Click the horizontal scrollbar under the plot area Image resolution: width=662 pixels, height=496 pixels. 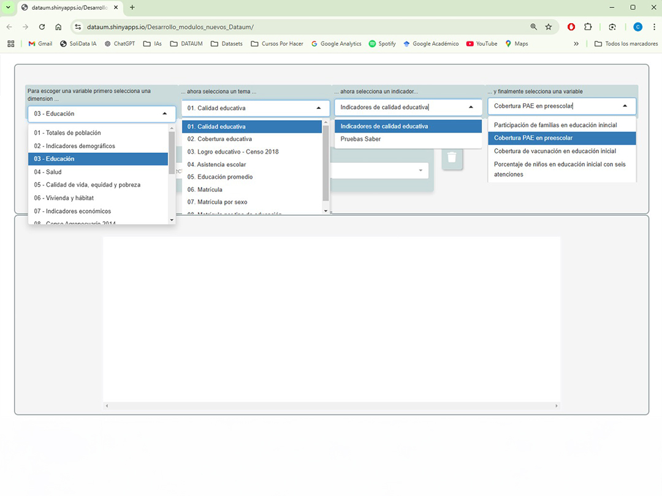[331, 405]
